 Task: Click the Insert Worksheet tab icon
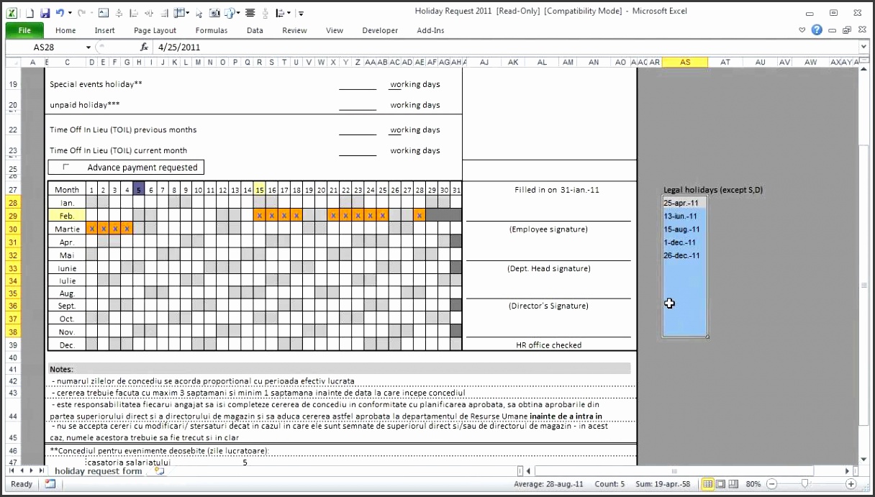(160, 471)
